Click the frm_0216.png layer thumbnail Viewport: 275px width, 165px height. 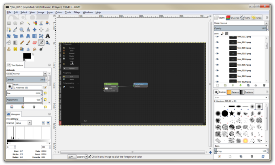[233, 59]
